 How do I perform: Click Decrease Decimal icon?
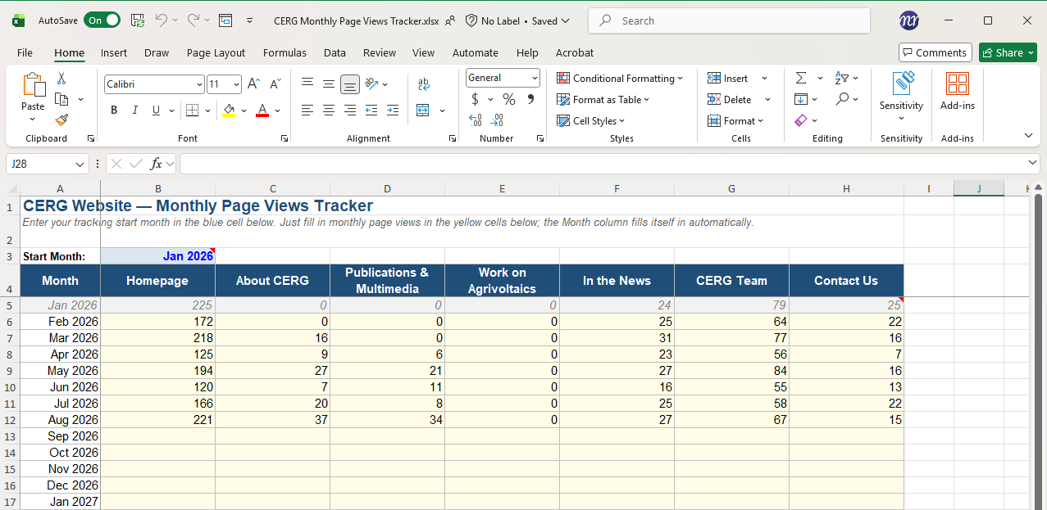(497, 120)
